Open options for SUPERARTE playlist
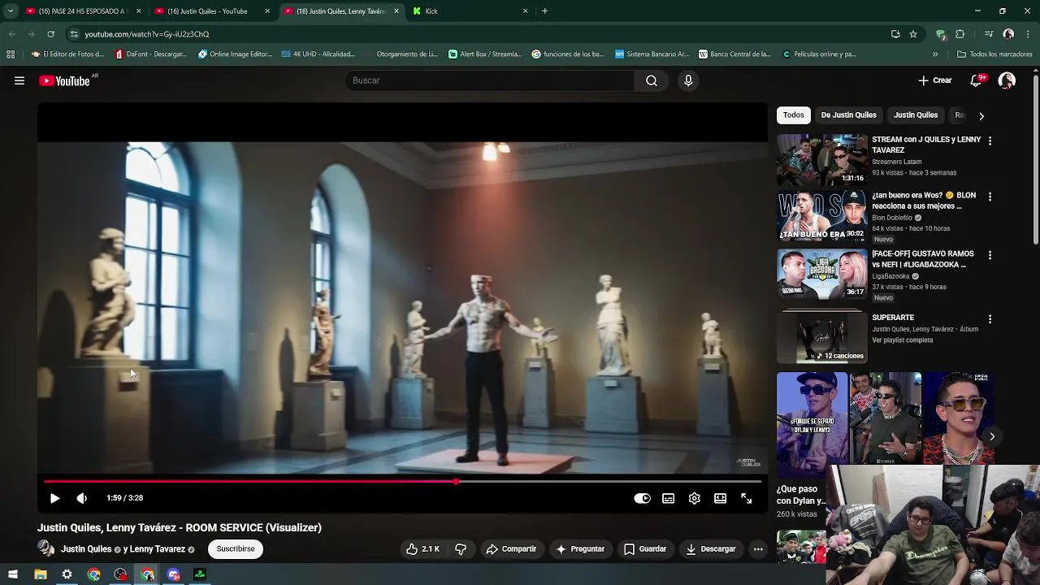This screenshot has width=1040, height=585. (990, 319)
